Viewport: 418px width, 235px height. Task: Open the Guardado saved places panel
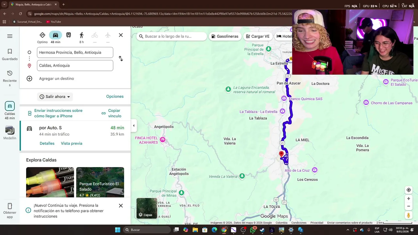click(10, 55)
